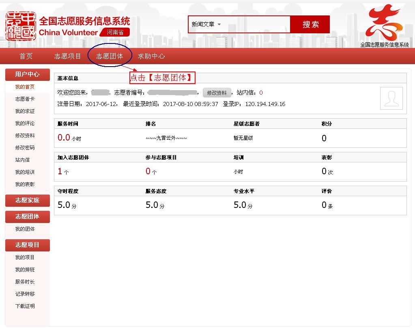Click 下载证明 in the sidebar
The image size is (415, 329).
point(25,306)
